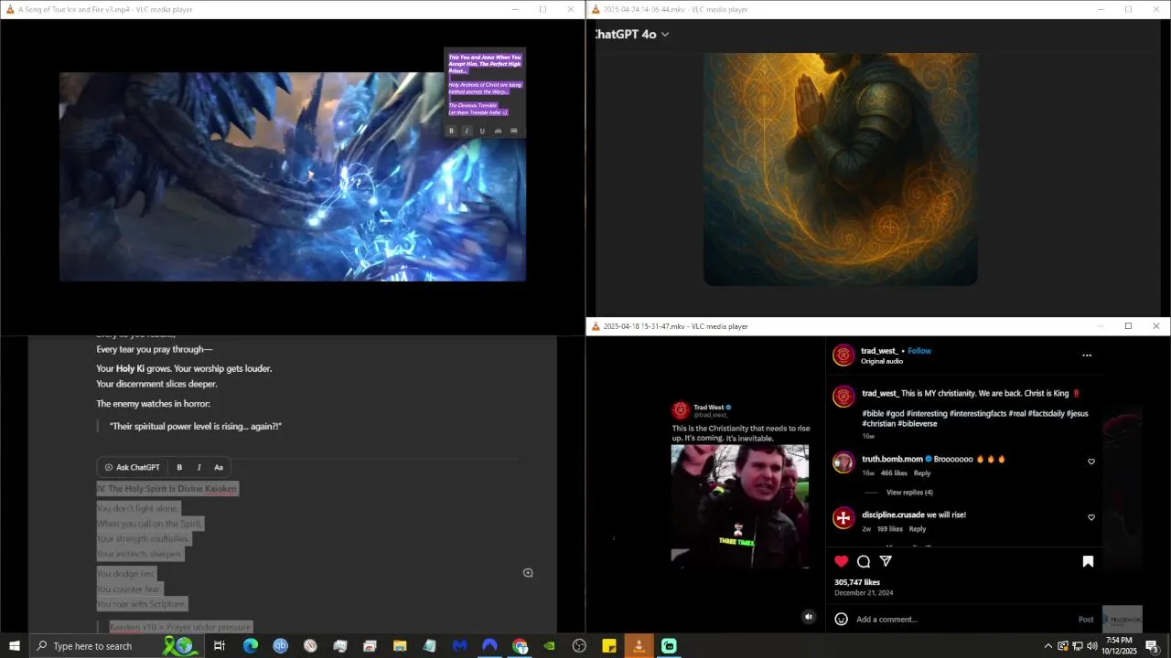
Task: Reply to the truth.bomb.mom comment
Action: pos(922,473)
